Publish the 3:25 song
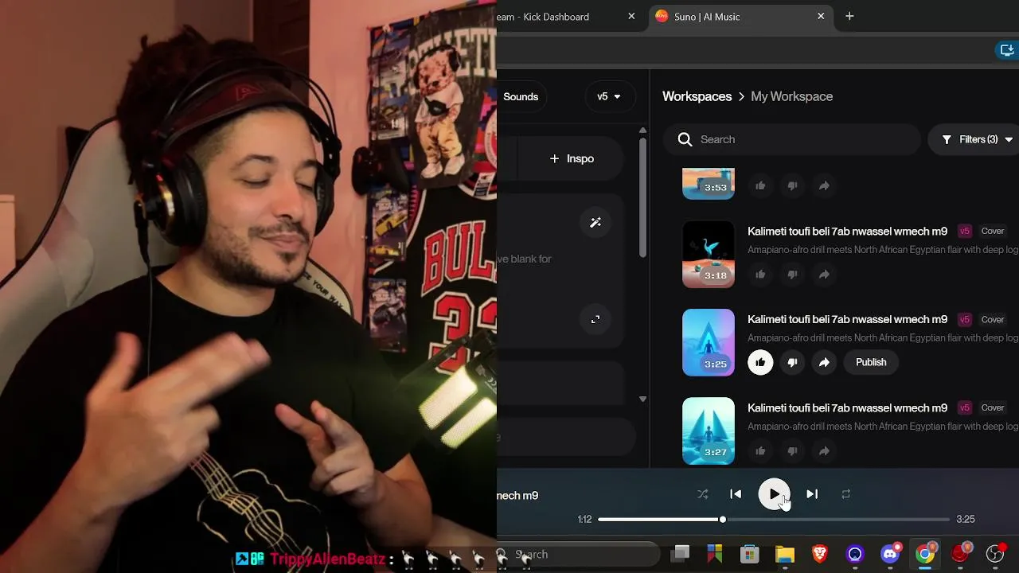 tap(871, 362)
